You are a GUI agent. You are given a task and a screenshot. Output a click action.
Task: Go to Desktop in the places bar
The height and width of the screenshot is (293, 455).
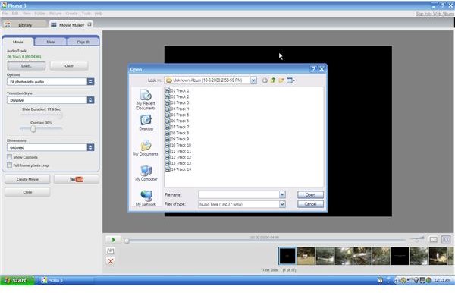pos(146,122)
